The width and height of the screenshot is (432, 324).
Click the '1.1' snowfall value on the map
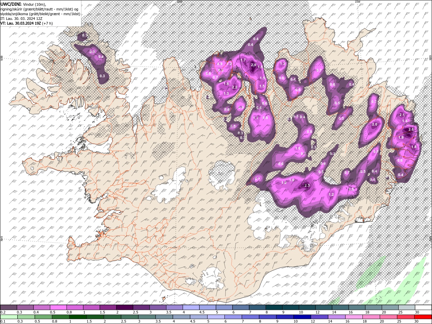coord(255,118)
